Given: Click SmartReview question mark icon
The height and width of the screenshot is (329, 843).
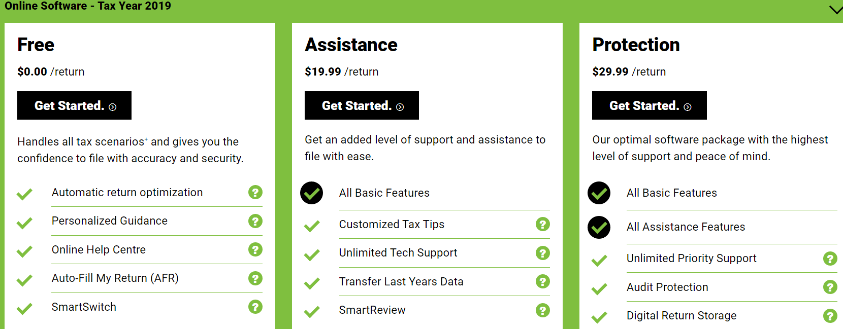Looking at the screenshot, I should 543,310.
